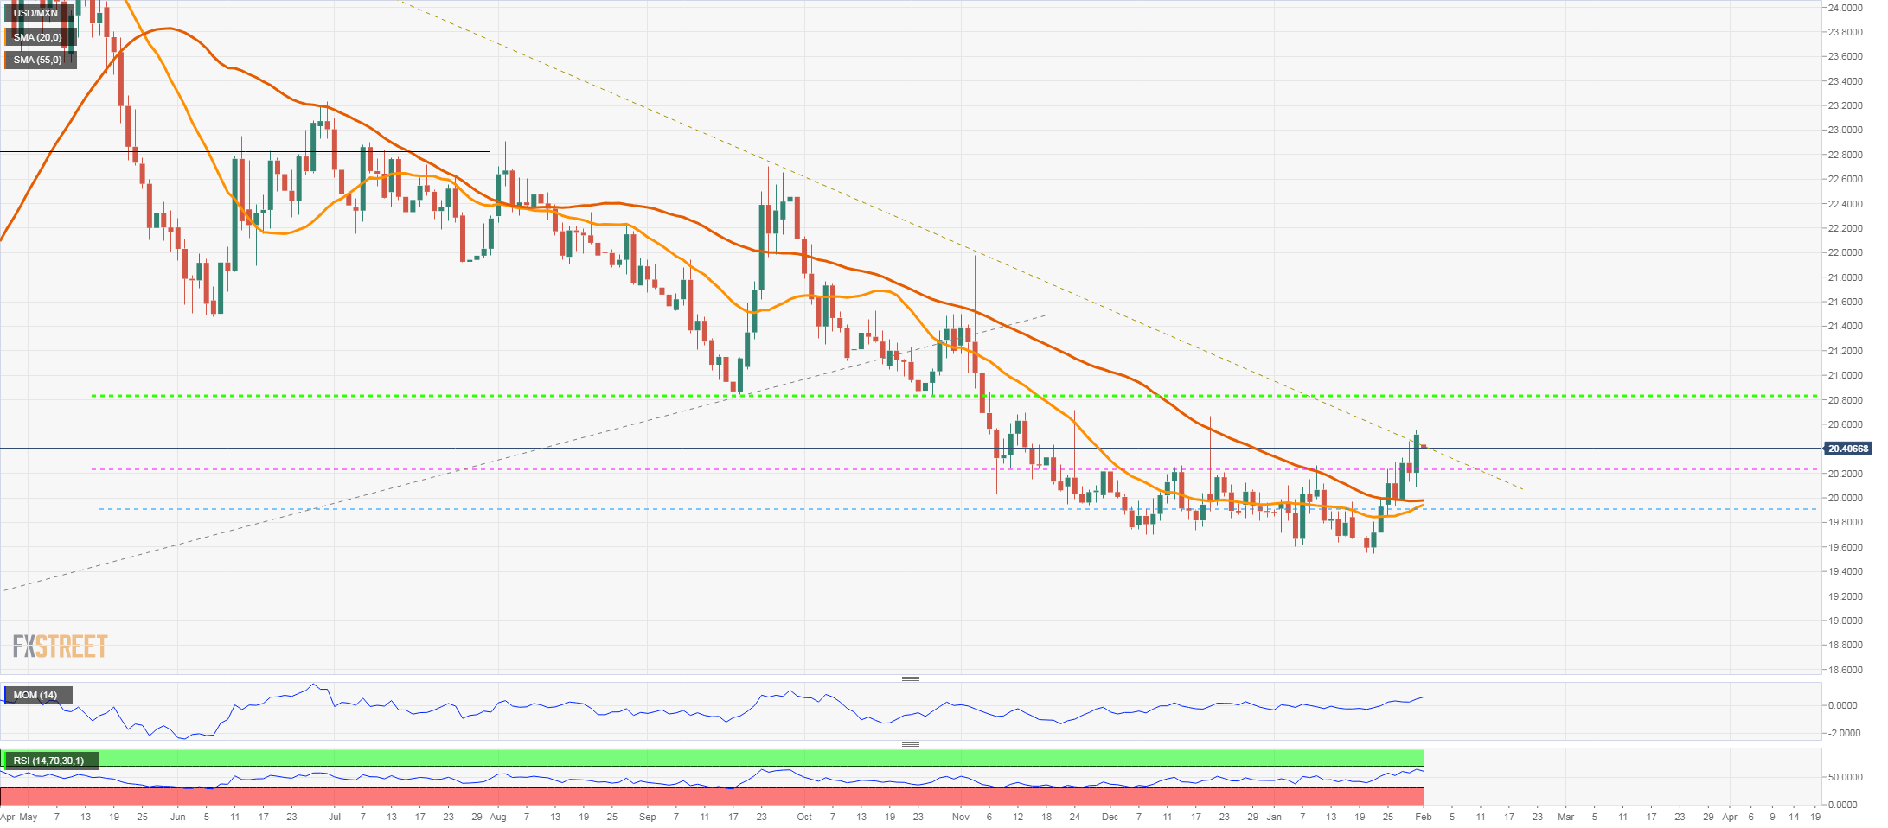Select the USD/MXN symbol label
The image size is (1888, 828).
(x=35, y=13)
